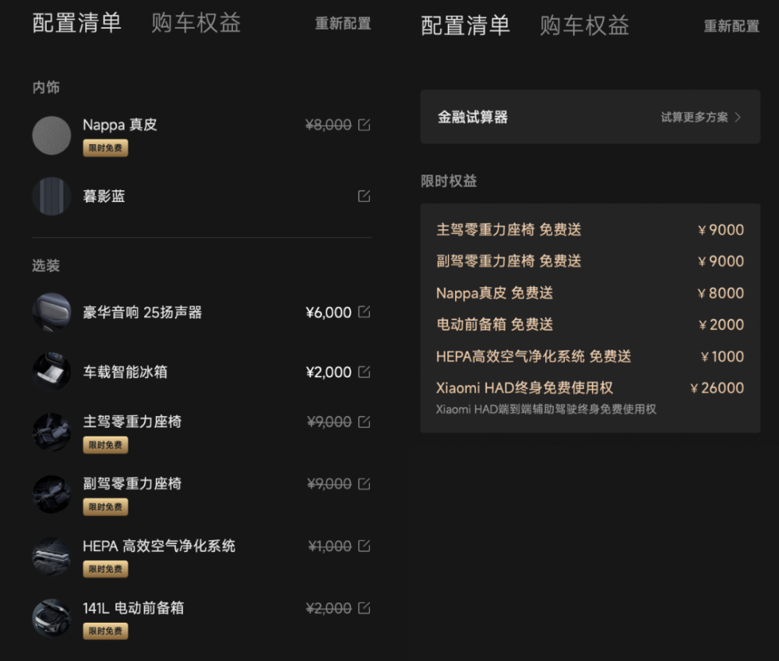Open the right panel's 配置清单 tab
This screenshot has height=661, width=779.
[465, 25]
